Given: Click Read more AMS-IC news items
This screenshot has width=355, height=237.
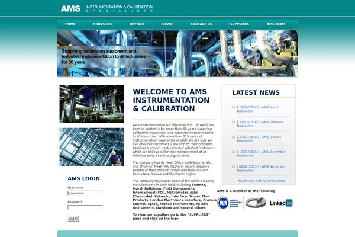Looking at the screenshot, I should coord(261,181).
